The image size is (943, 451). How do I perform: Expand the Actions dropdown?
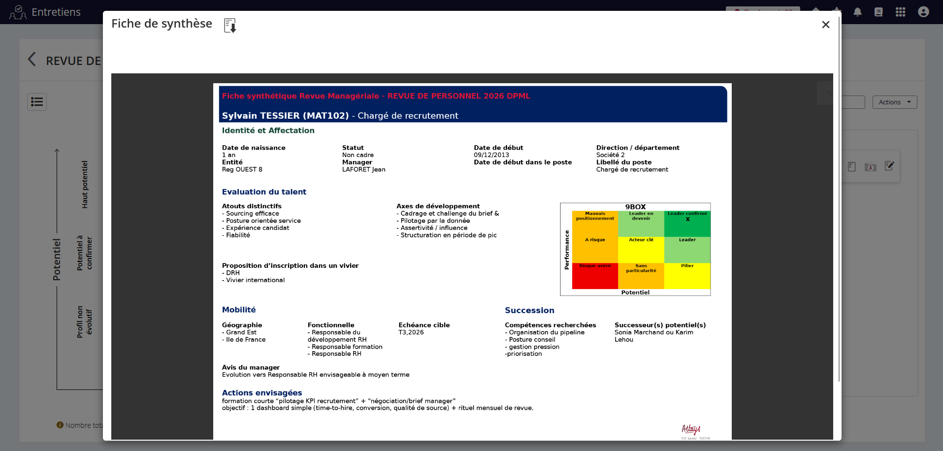[x=894, y=102]
